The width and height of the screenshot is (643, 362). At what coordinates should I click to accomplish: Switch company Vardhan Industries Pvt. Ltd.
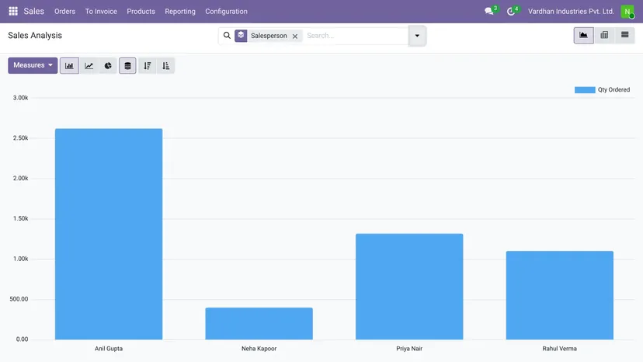(571, 12)
